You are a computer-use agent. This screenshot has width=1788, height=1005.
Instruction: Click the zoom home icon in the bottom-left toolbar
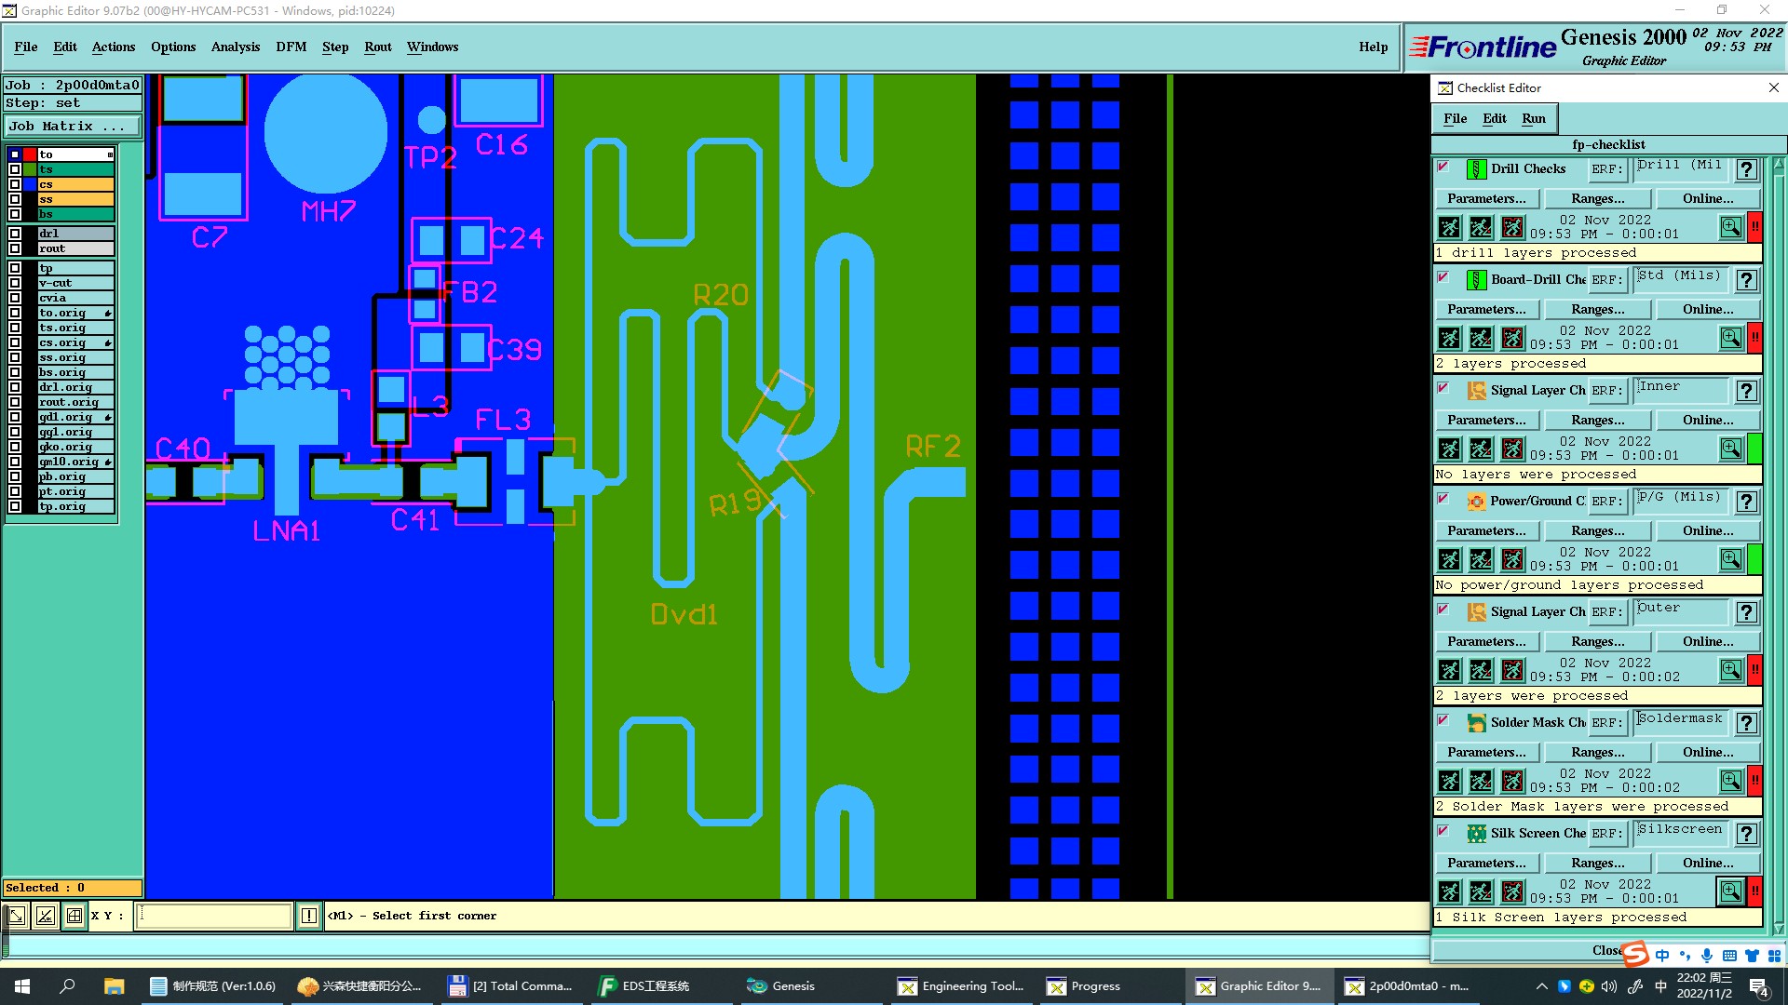pos(17,916)
